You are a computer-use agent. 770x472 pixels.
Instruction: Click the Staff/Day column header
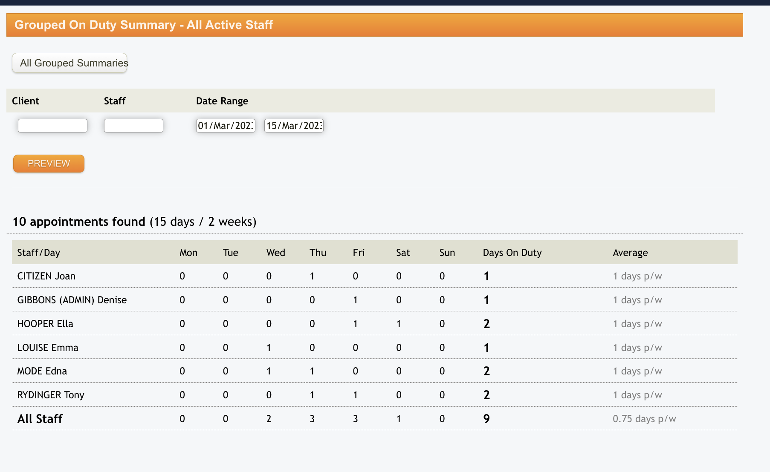click(38, 253)
